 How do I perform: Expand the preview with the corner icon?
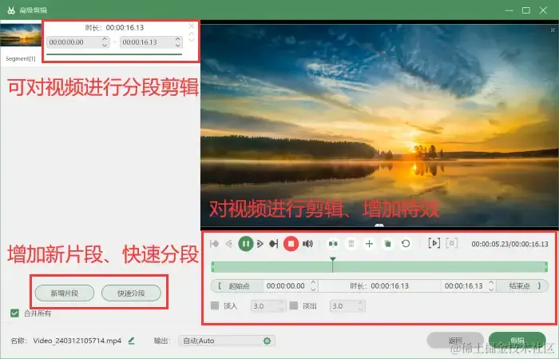[x=553, y=30]
